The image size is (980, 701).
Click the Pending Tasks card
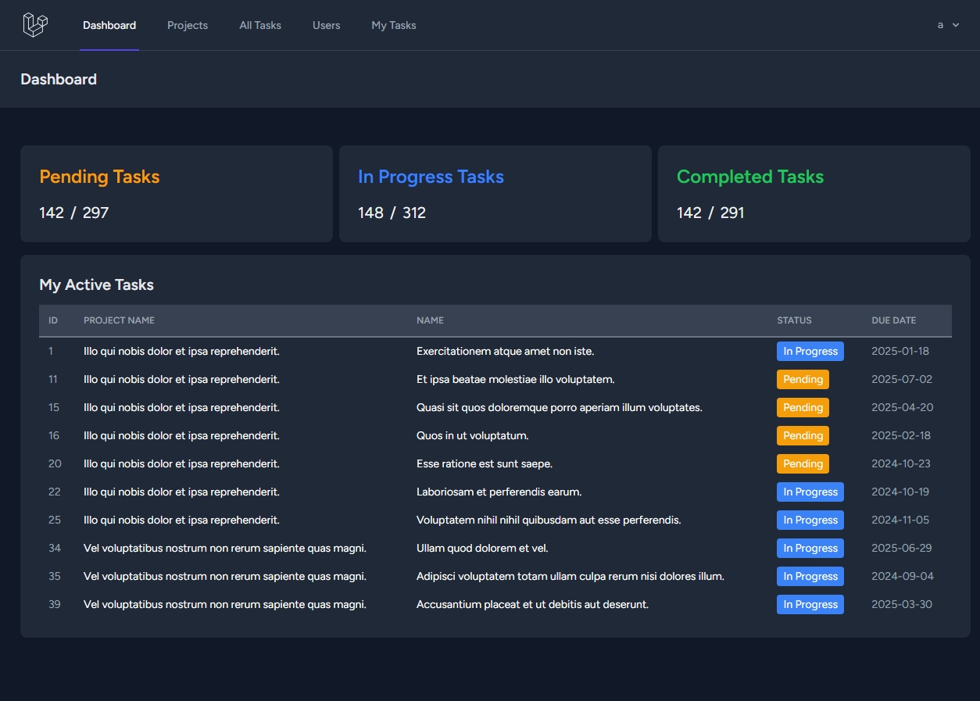[177, 194]
